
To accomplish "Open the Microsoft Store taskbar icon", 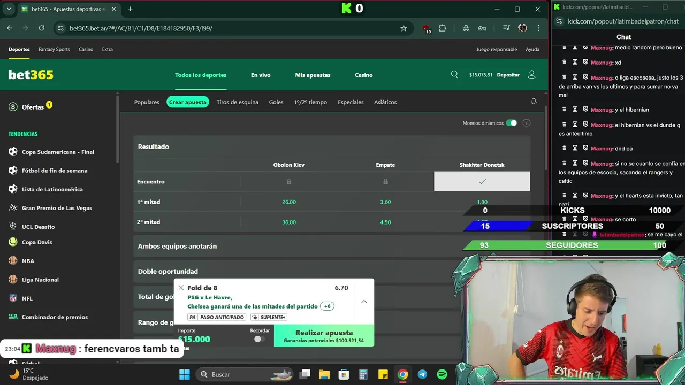I will [x=344, y=374].
